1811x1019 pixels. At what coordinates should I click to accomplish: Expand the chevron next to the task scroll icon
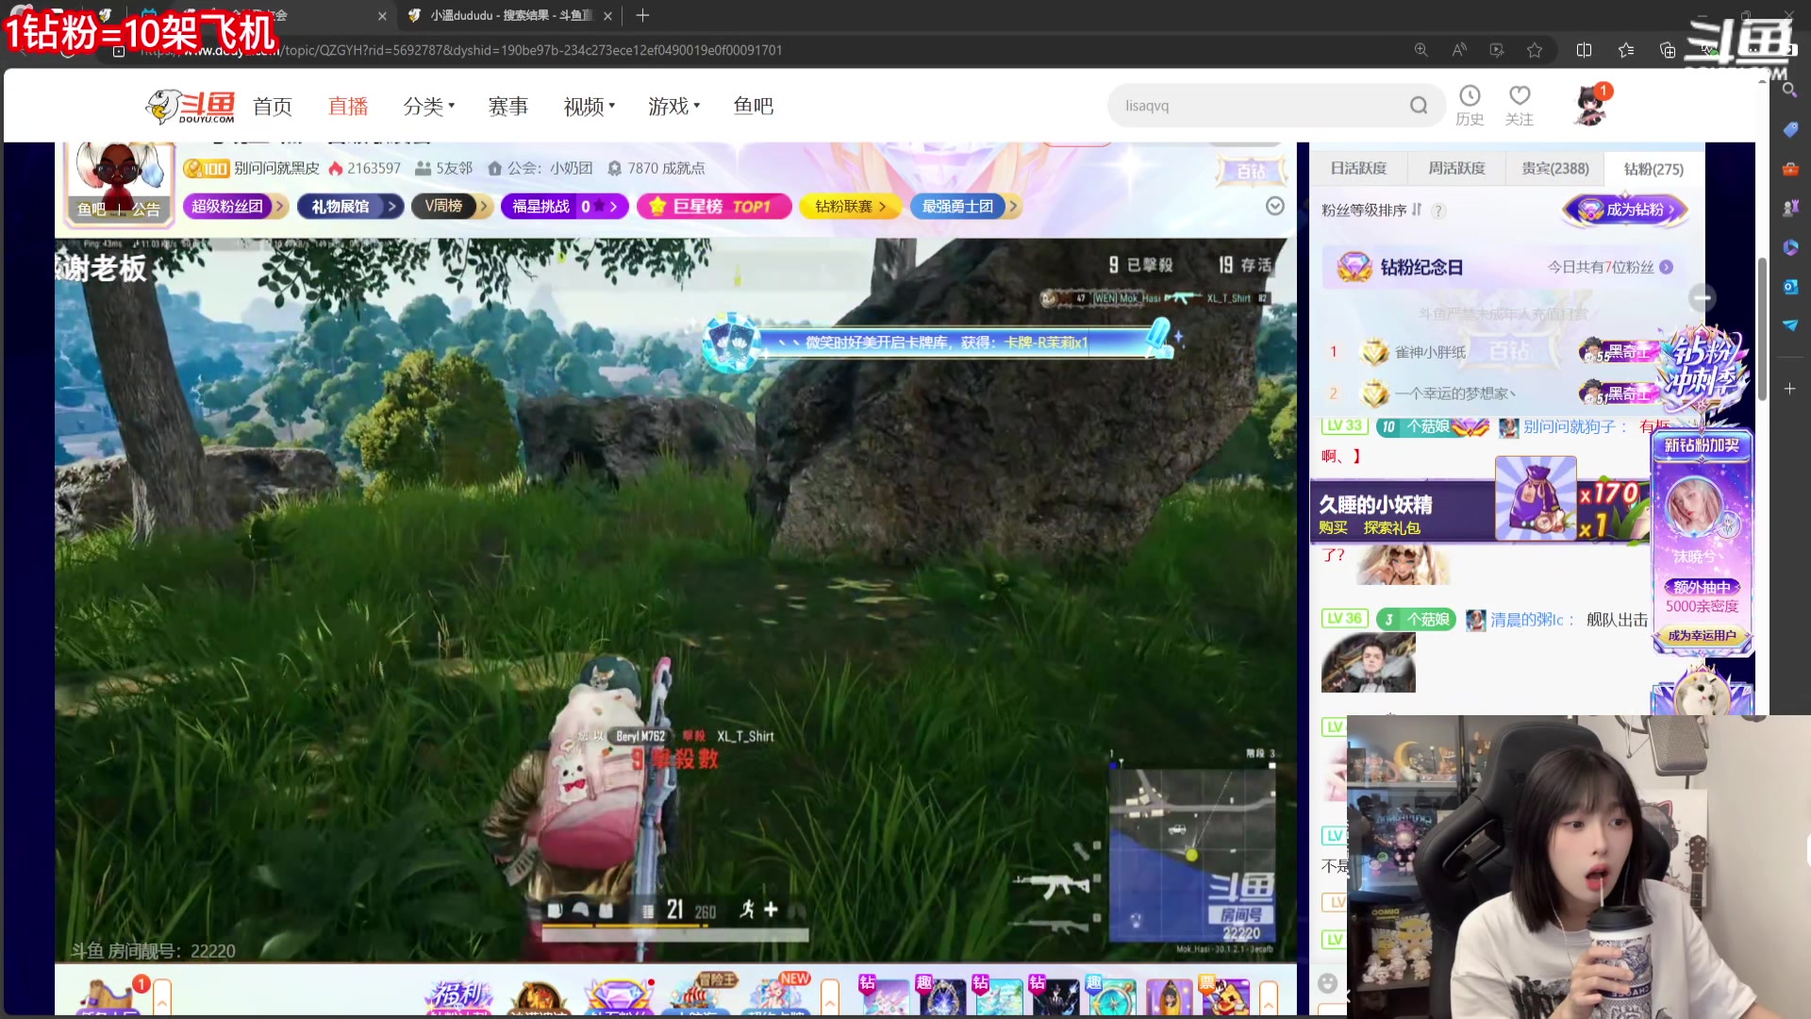tap(162, 996)
